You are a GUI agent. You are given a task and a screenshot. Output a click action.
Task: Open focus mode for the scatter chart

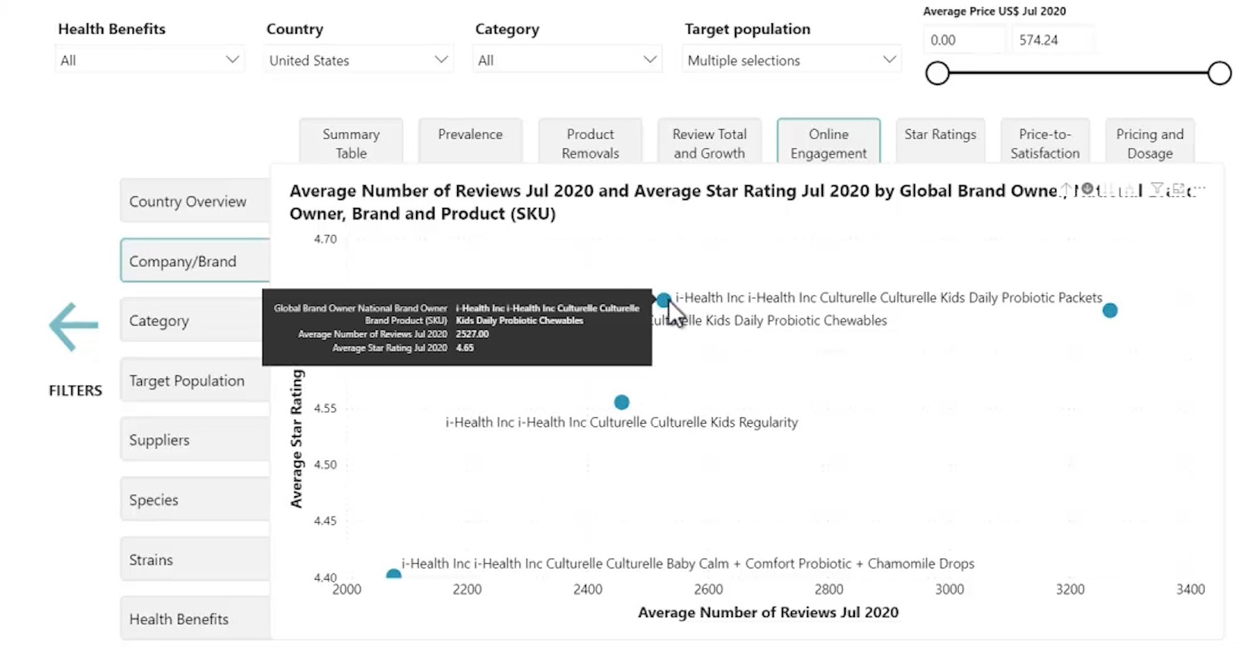point(1178,188)
